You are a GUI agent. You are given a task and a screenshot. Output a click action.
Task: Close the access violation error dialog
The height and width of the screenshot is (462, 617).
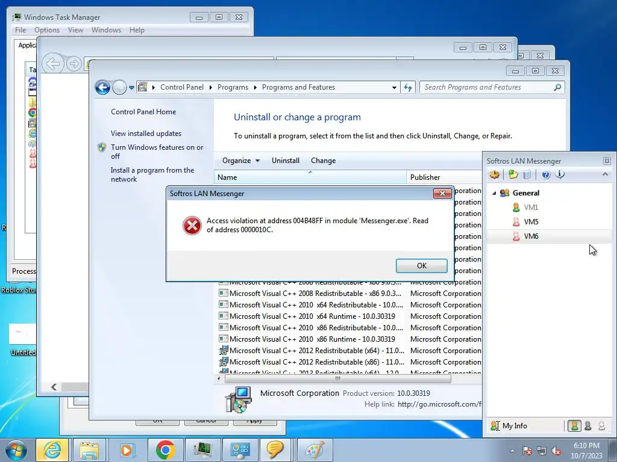click(442, 193)
